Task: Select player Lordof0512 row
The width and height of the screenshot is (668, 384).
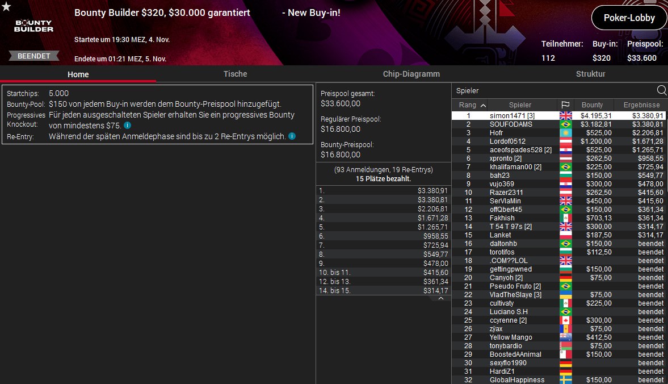Action: 559,141
